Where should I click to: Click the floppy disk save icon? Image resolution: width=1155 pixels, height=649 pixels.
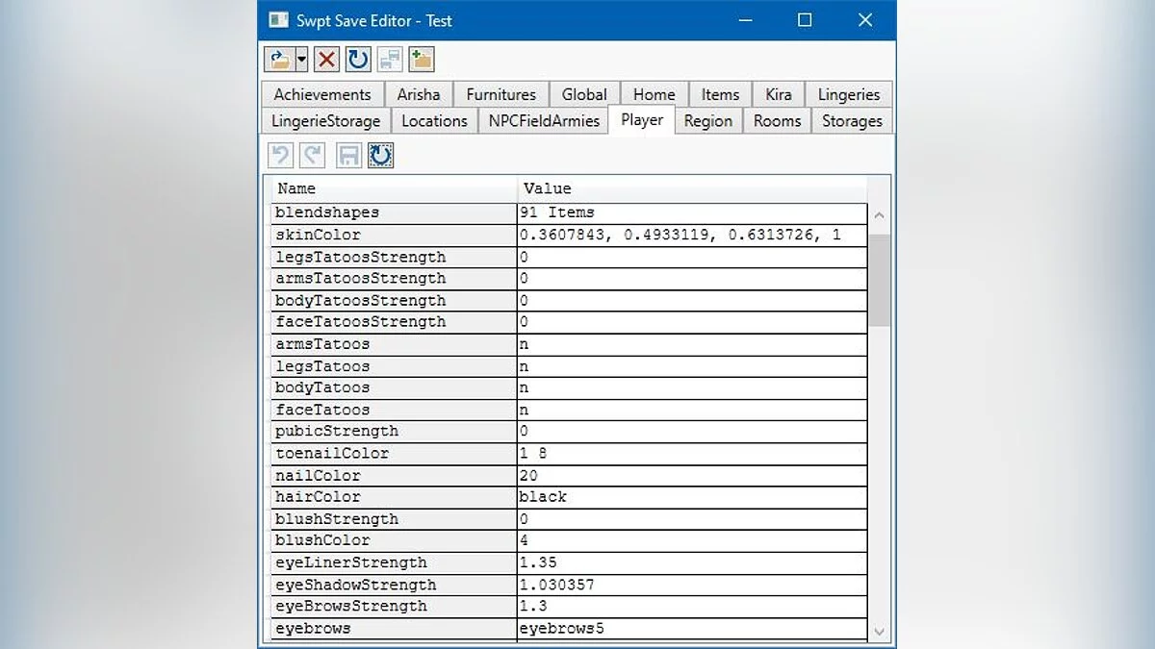coord(349,155)
